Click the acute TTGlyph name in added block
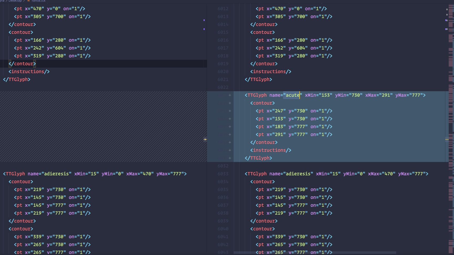 (293, 95)
